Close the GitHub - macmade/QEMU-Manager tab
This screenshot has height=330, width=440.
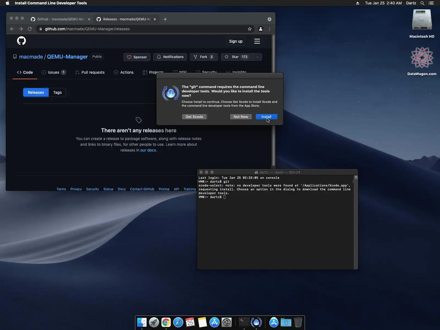tap(89, 19)
